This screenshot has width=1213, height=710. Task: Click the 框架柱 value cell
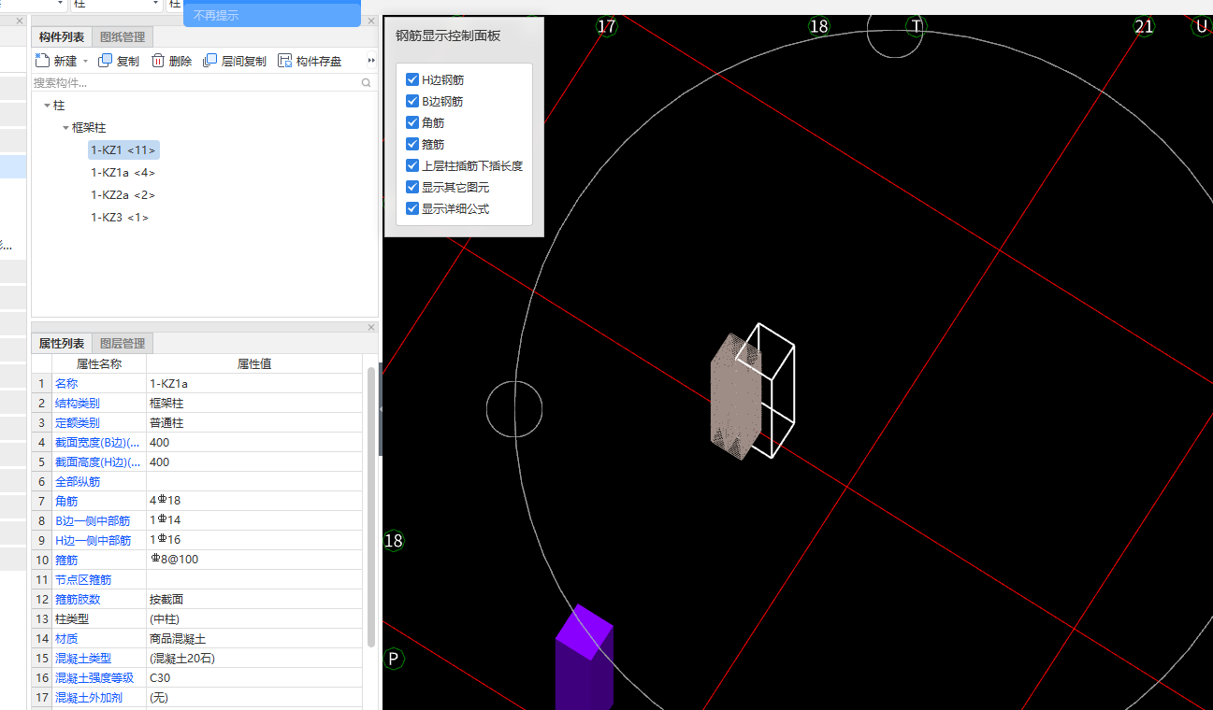point(254,404)
